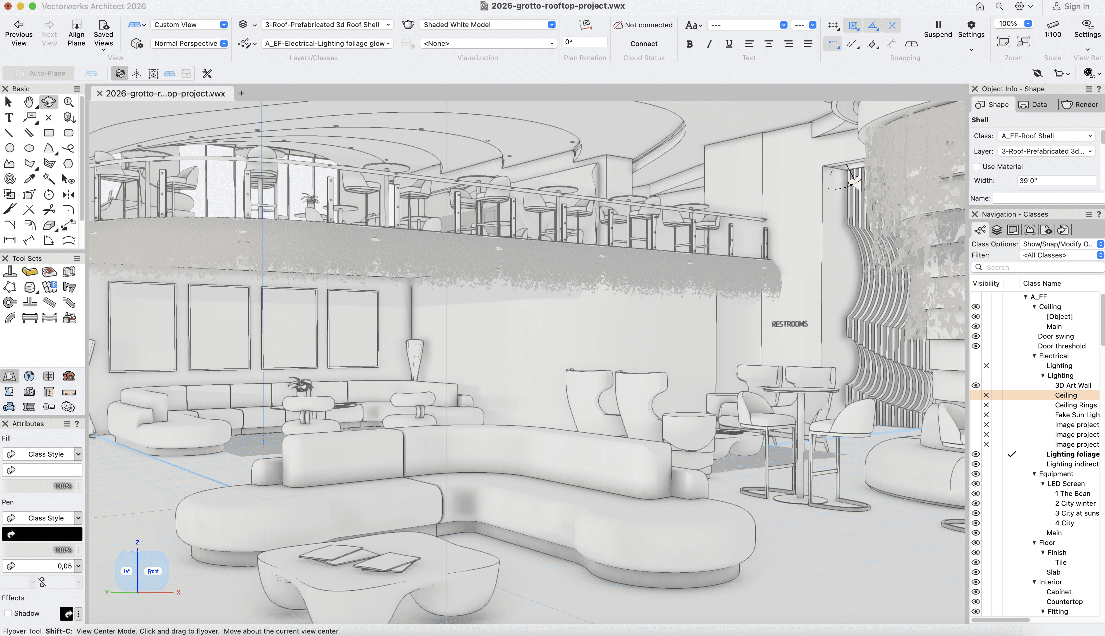The height and width of the screenshot is (636, 1105).
Task: Select the Pan hand tool
Action: [x=29, y=102]
